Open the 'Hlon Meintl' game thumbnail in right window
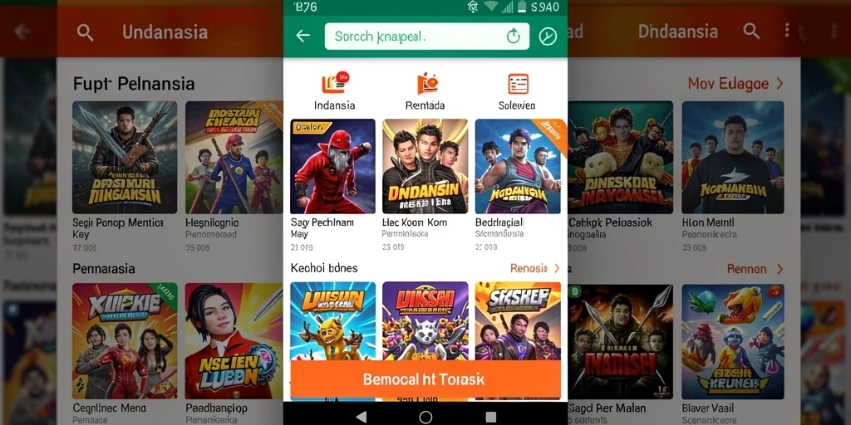851x425 pixels. pos(733,157)
